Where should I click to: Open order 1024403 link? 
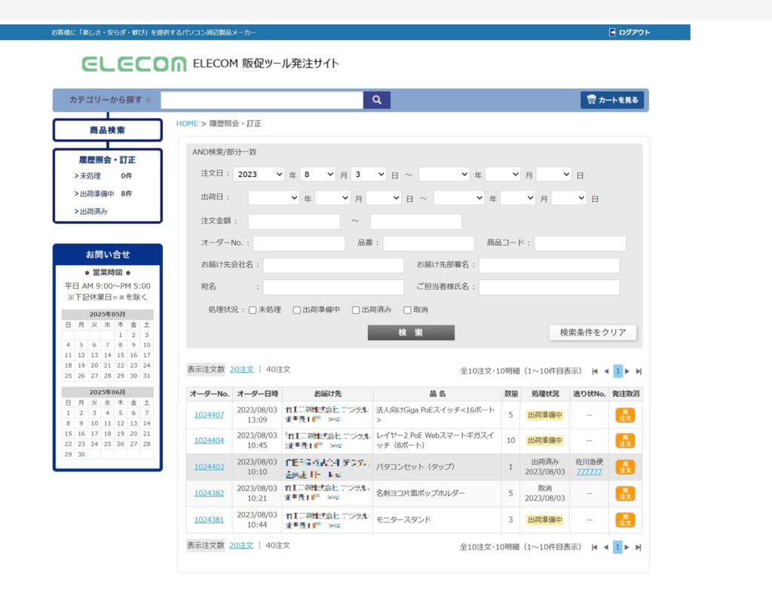point(210,467)
